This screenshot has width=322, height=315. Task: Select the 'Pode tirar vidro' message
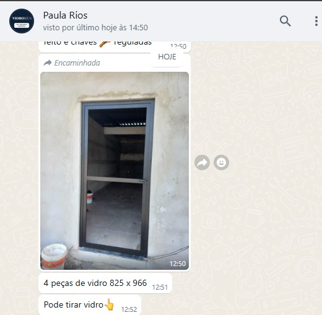click(x=90, y=305)
